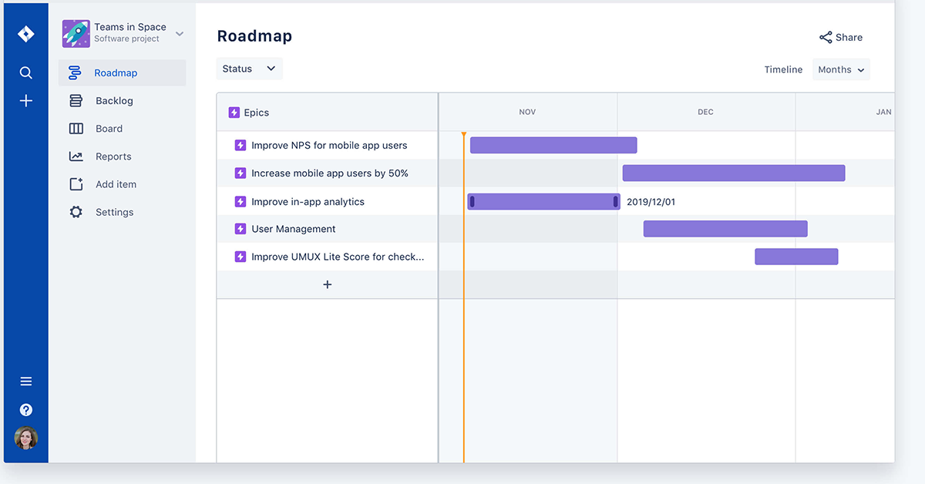Switch to the Roadmap section

coord(75,72)
